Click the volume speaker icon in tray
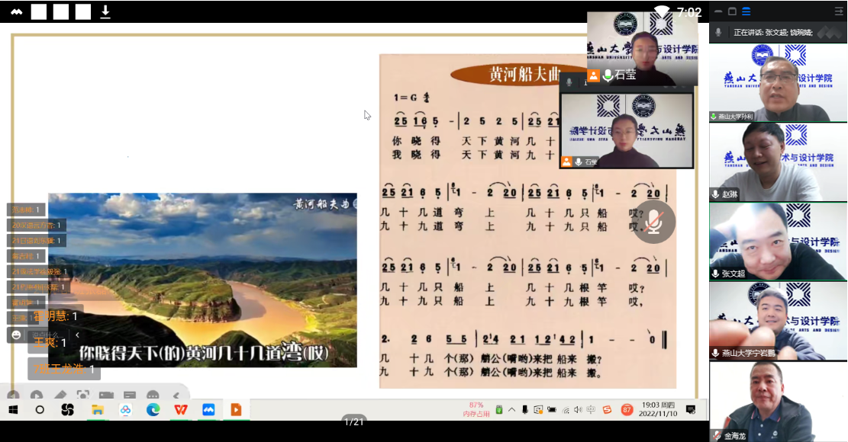 (578, 410)
